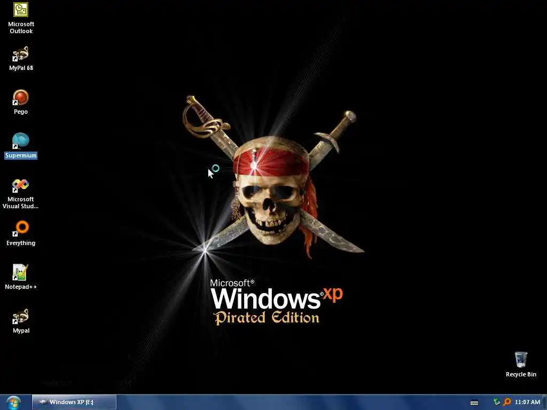The height and width of the screenshot is (410, 547).
Task: Click the show desktop strip beside the clock
Action: click(544, 403)
